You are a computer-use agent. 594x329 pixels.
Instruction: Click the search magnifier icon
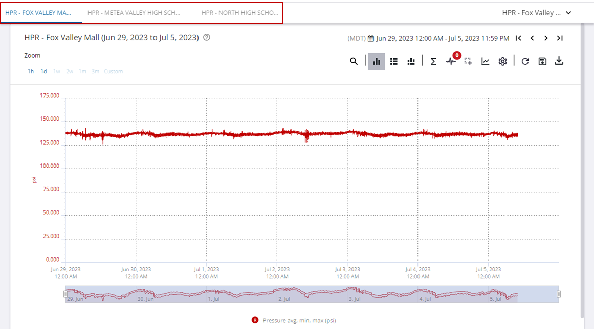click(354, 61)
